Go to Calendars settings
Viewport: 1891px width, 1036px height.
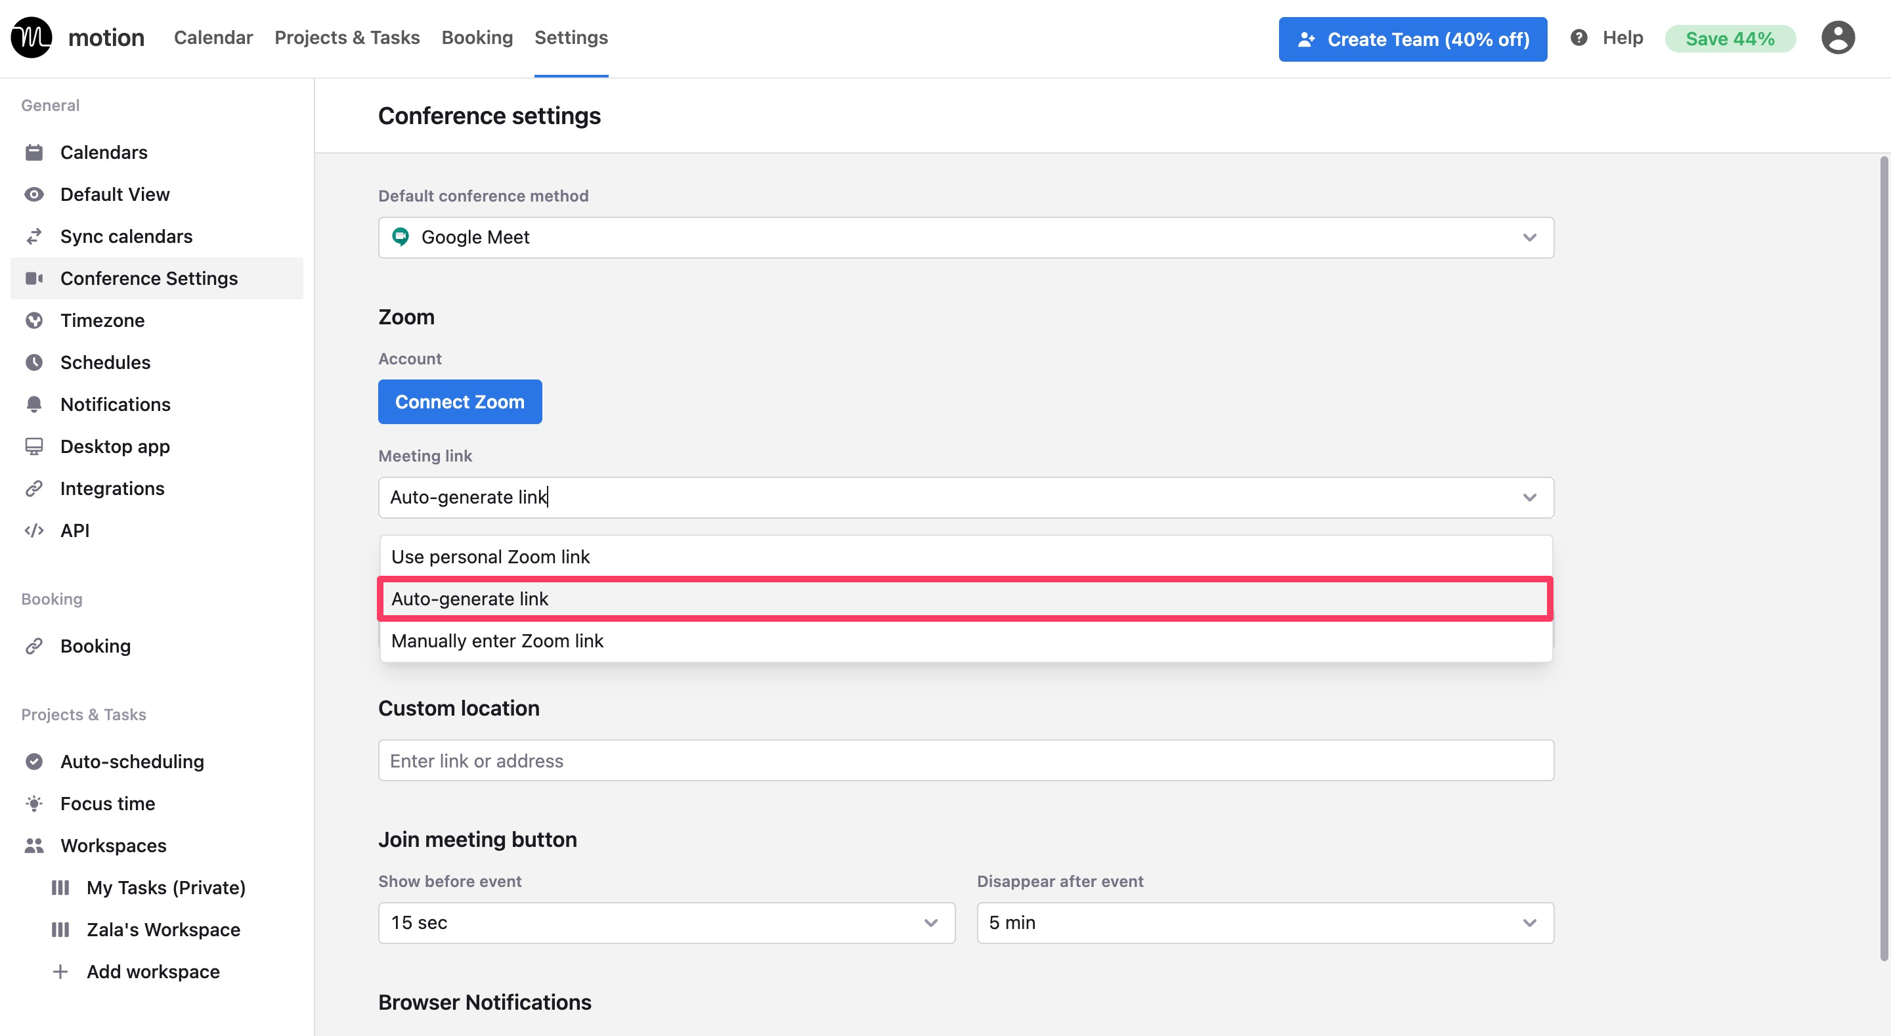pos(156,152)
